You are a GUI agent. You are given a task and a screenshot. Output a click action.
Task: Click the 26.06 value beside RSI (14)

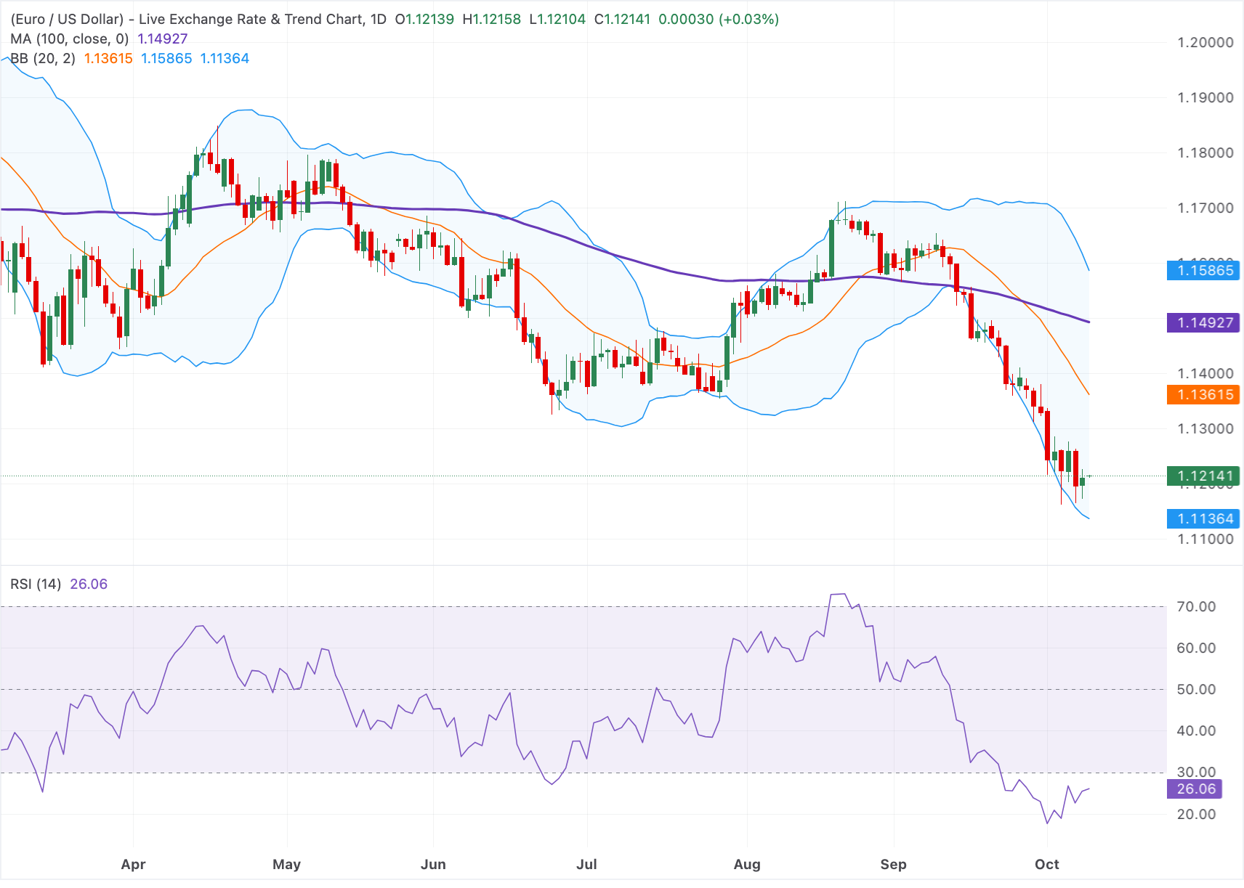(89, 584)
